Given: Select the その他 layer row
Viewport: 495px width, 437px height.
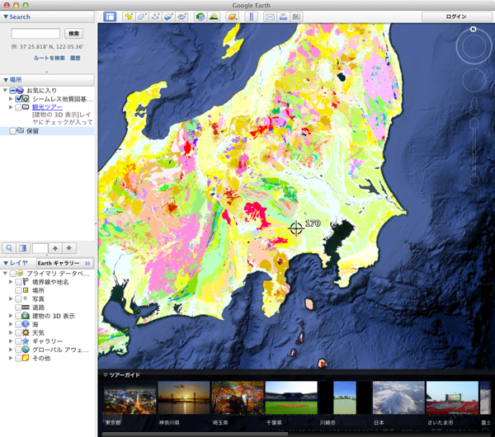Looking at the screenshot, I should (x=47, y=358).
